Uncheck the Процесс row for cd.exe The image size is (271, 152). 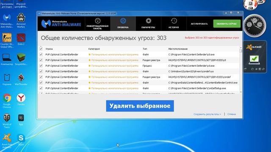[41, 66]
